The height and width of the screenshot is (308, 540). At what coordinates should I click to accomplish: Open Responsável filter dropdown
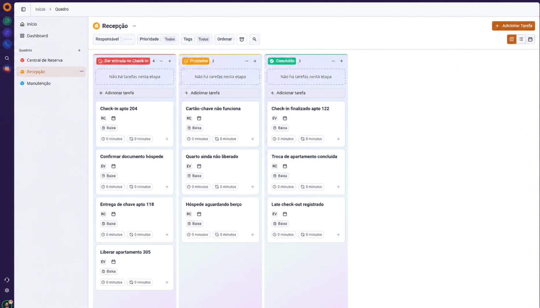point(114,39)
